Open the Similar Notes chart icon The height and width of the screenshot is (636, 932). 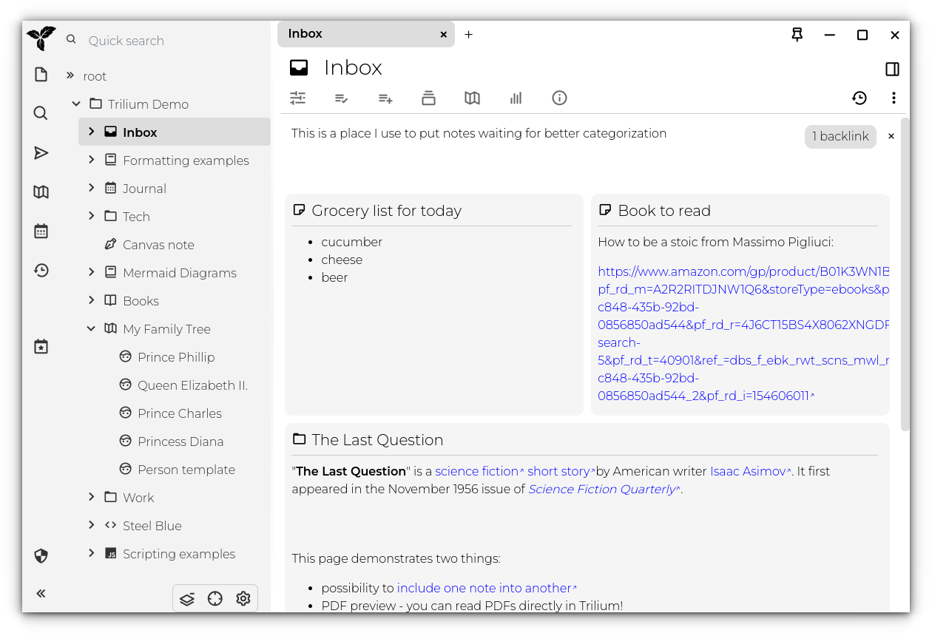coord(516,98)
